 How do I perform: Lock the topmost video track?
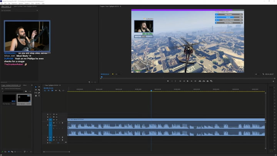point(48,115)
